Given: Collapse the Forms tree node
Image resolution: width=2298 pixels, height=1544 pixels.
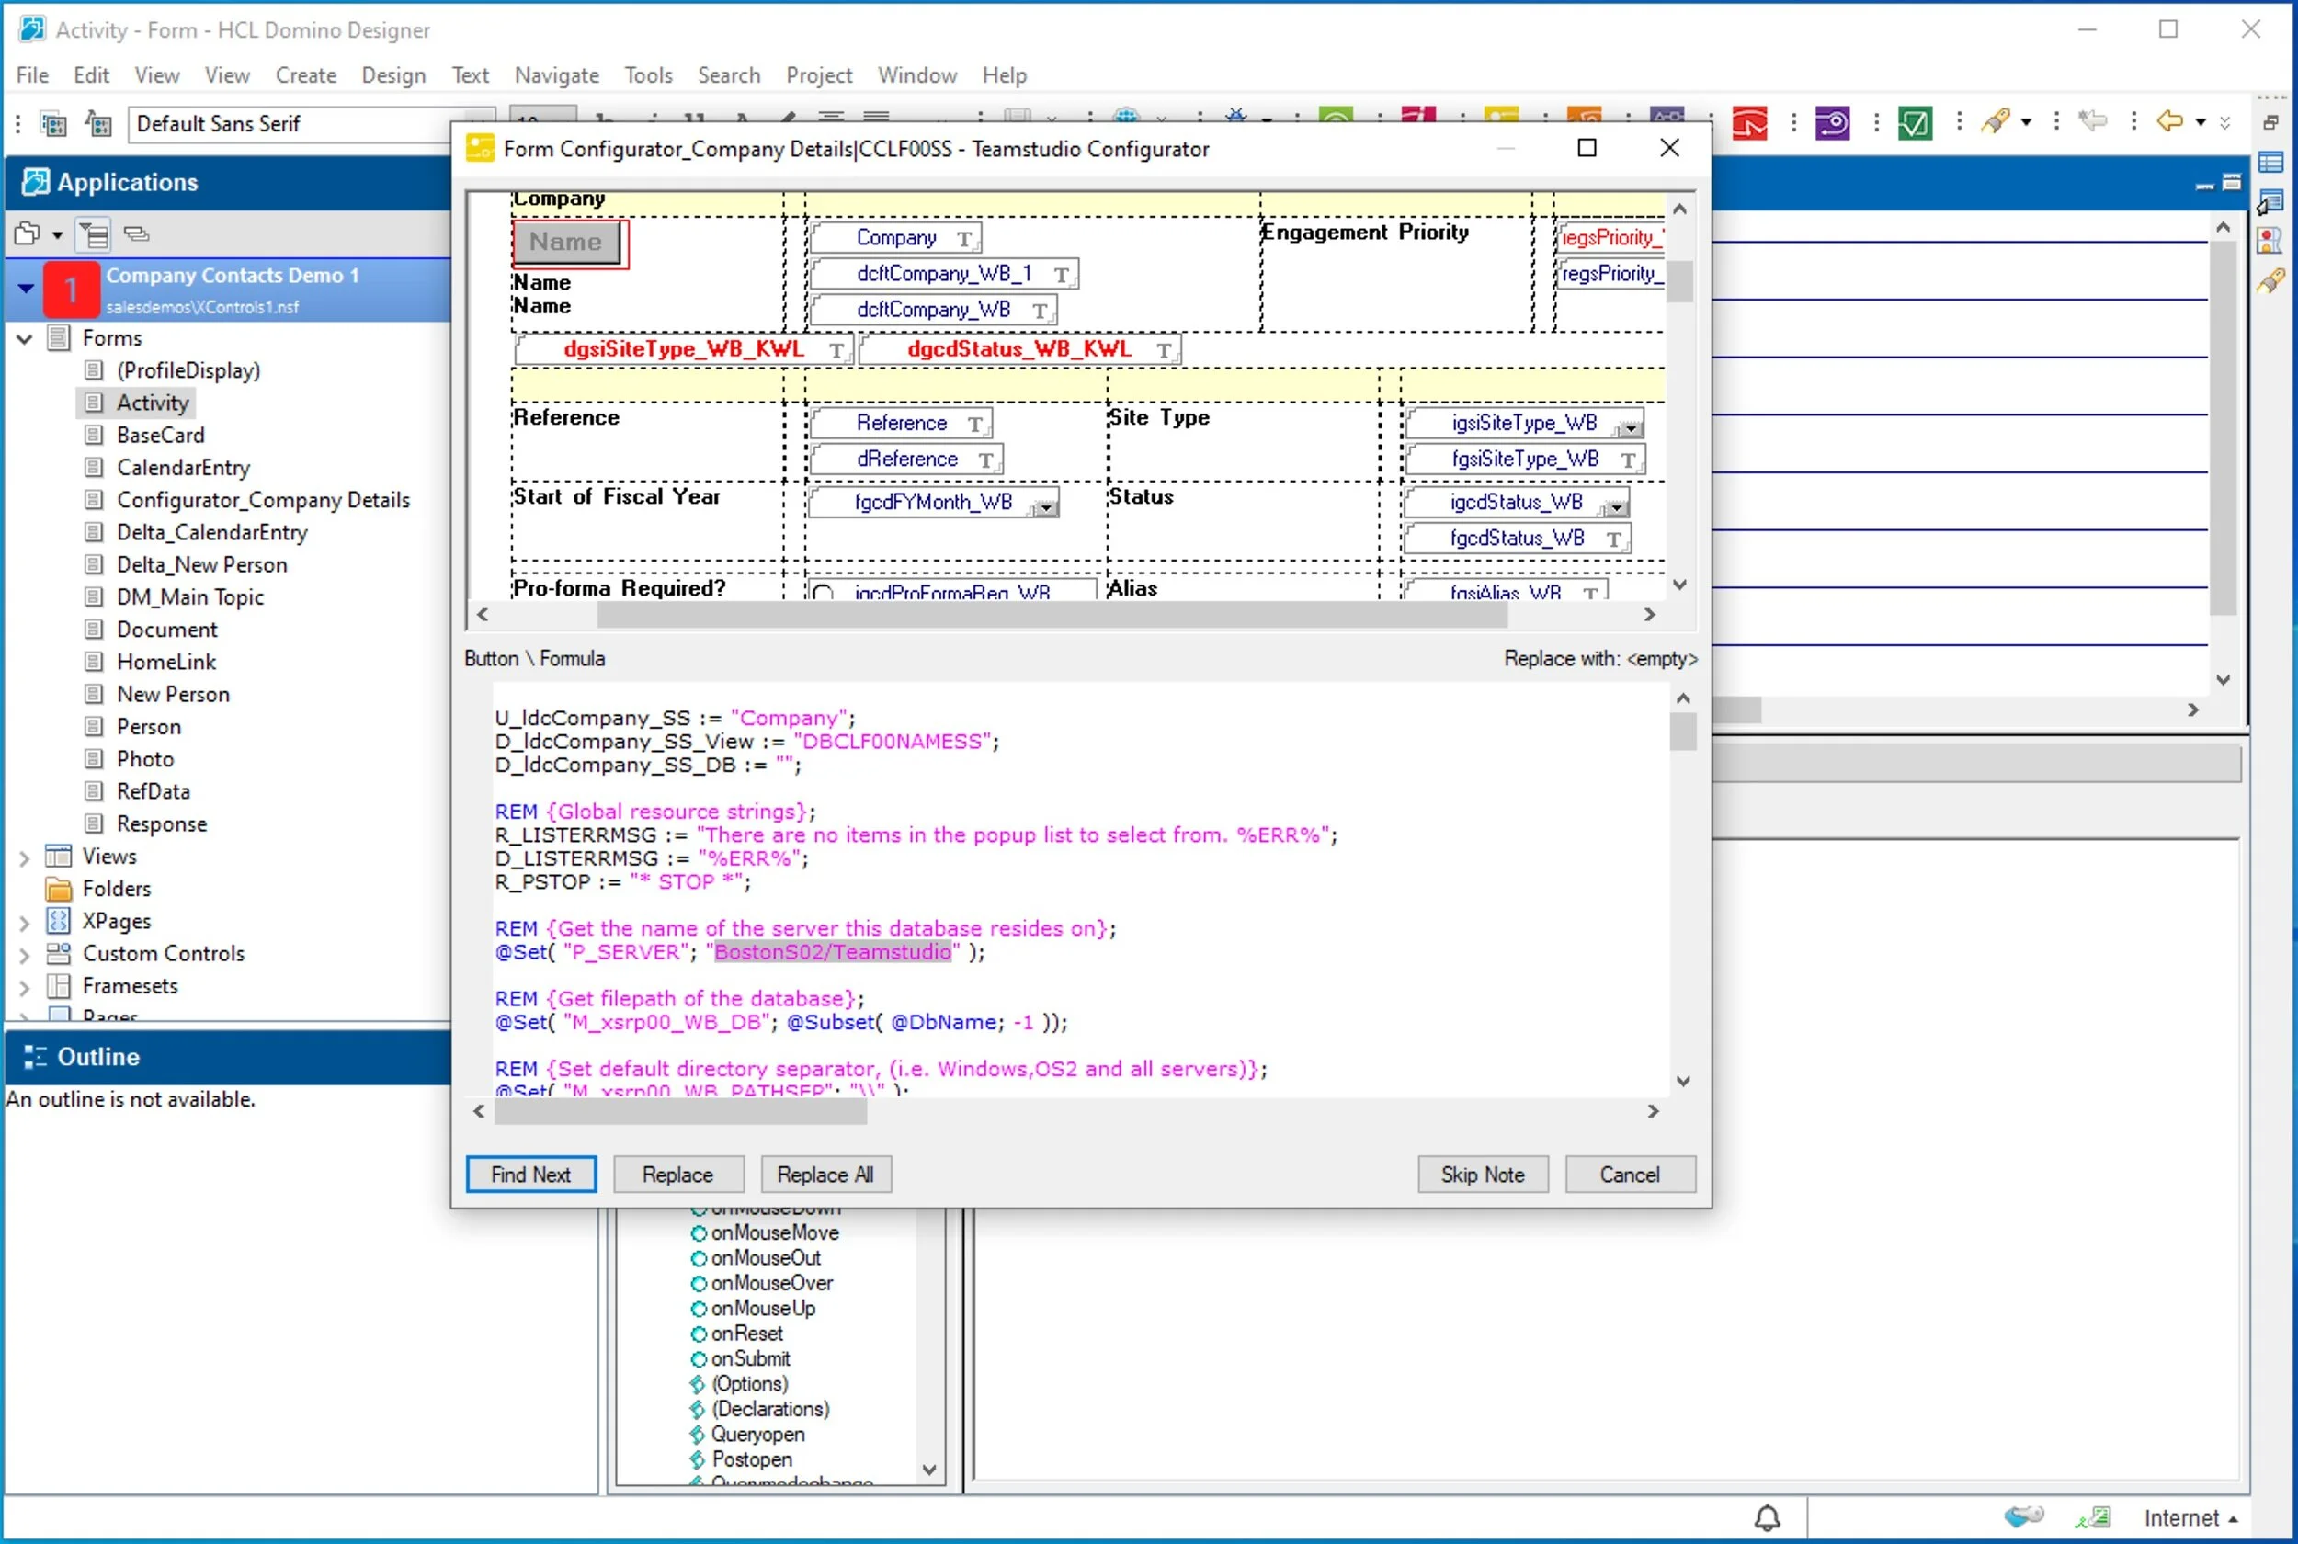Looking at the screenshot, I should (25, 339).
